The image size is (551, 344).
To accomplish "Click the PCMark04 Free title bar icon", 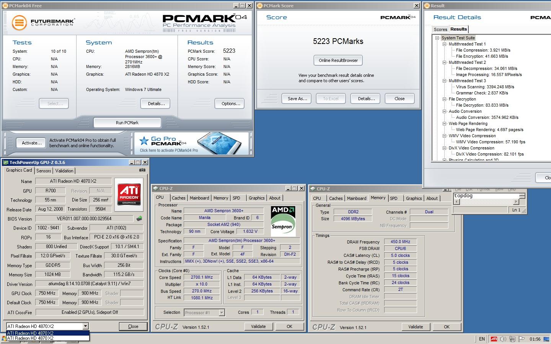I will (5, 6).
